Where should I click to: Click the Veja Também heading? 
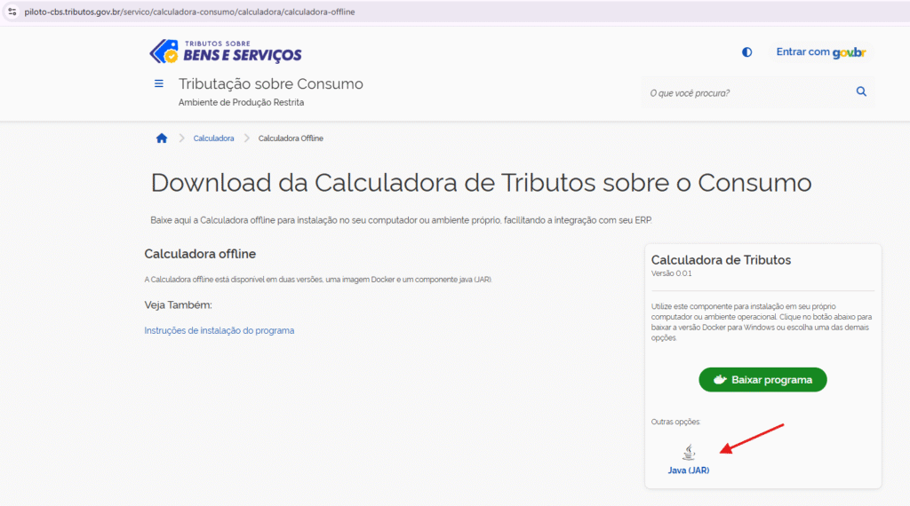pyautogui.click(x=178, y=304)
